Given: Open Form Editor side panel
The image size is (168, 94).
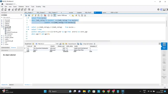Looking at the screenshot, I should 164,53.
